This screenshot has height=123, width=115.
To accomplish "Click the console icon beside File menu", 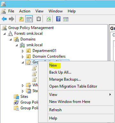I will (3, 11).
